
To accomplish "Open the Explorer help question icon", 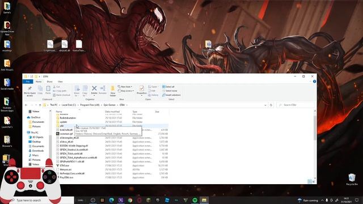I will pyautogui.click(x=314, y=82).
